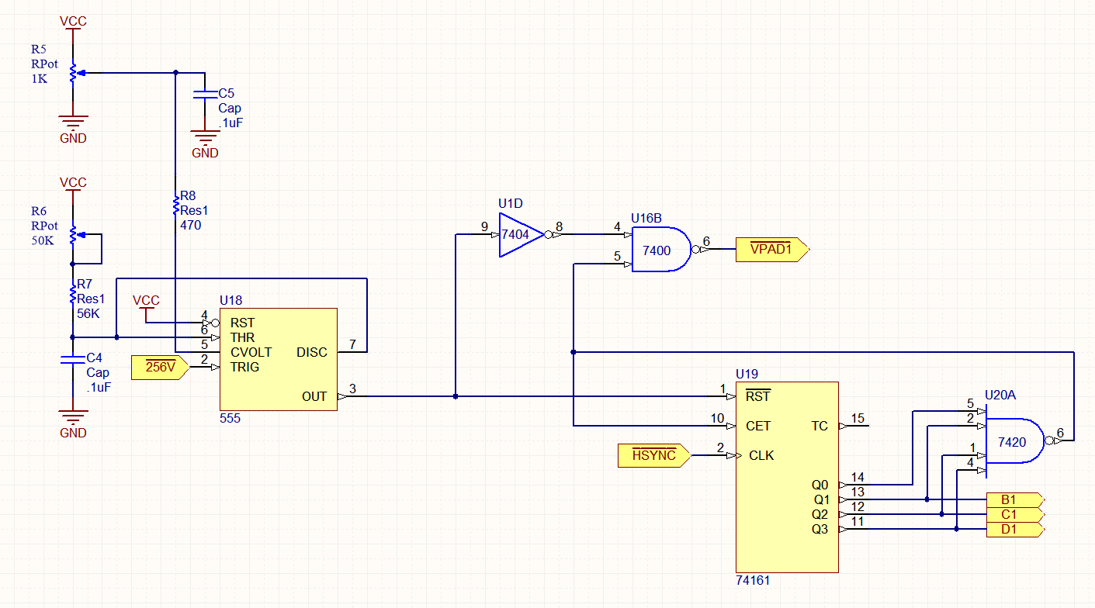Select the C1 output port

[1015, 514]
